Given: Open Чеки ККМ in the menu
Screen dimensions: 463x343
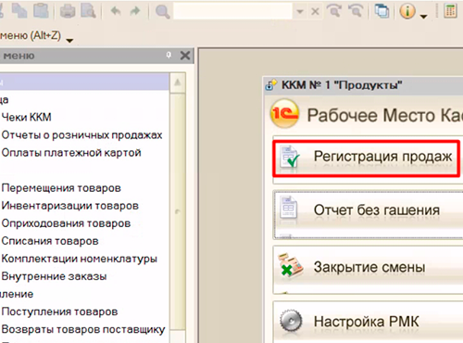Looking at the screenshot, I should point(26,117).
